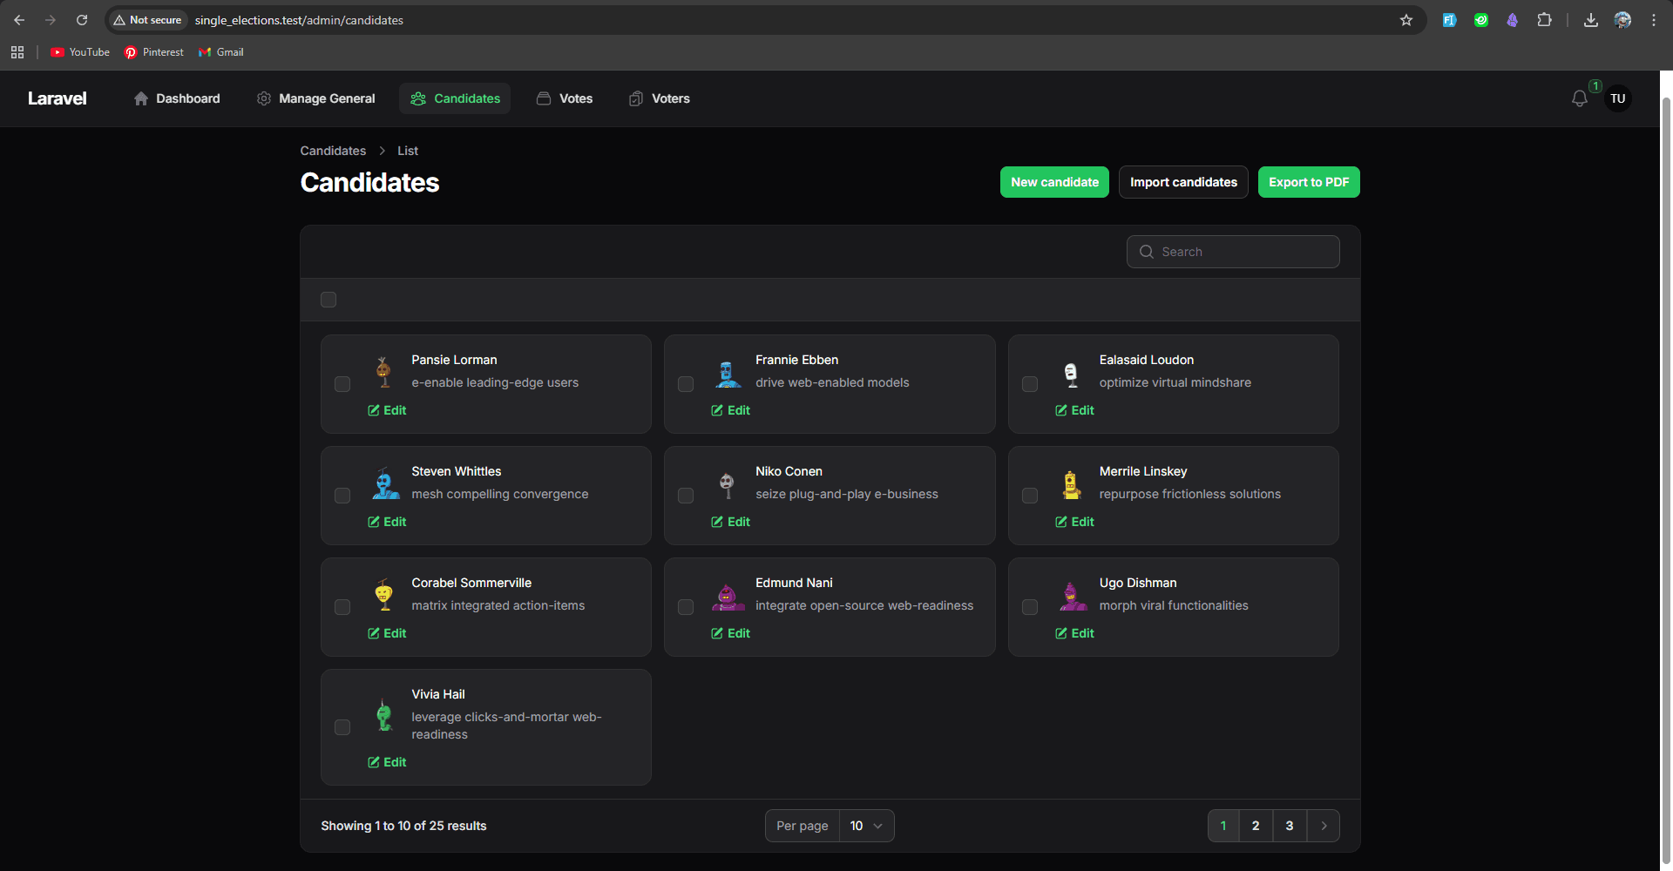
Task: Reload the page with the refresh icon
Action: click(x=82, y=20)
